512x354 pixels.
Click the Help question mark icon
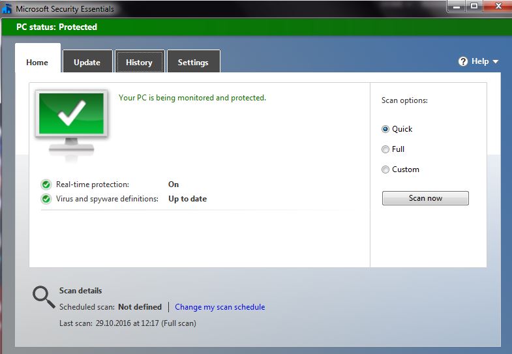pyautogui.click(x=462, y=61)
